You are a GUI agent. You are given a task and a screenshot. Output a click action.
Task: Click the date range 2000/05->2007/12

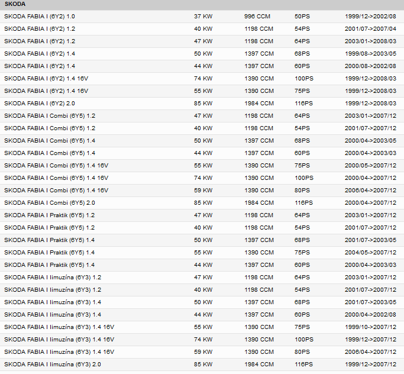(370, 166)
